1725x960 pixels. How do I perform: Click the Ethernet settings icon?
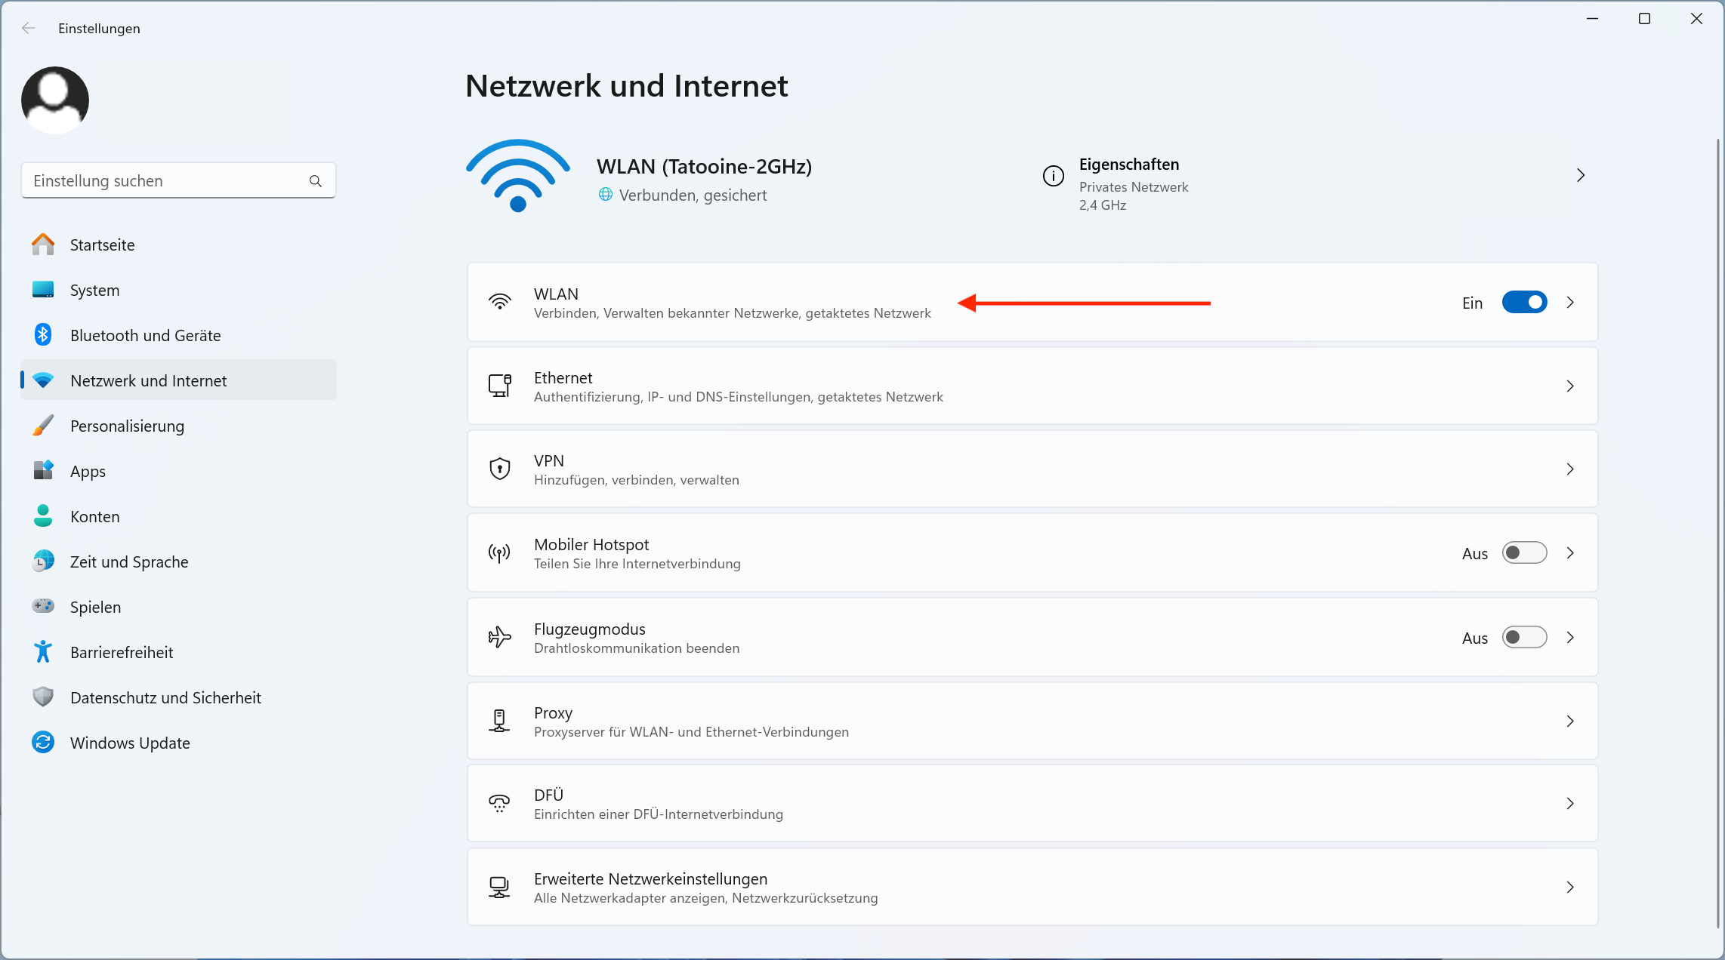(498, 386)
